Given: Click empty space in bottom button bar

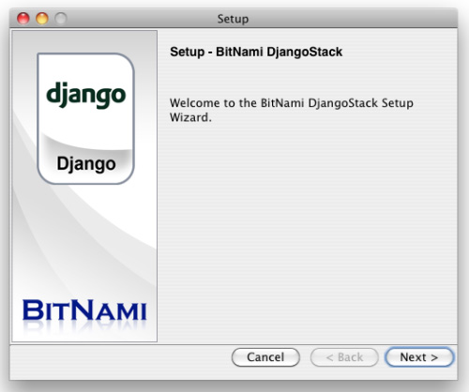Looking at the screenshot, I should click(x=119, y=359).
